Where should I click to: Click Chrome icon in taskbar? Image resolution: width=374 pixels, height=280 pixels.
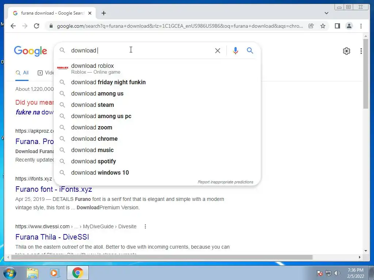(x=77, y=273)
